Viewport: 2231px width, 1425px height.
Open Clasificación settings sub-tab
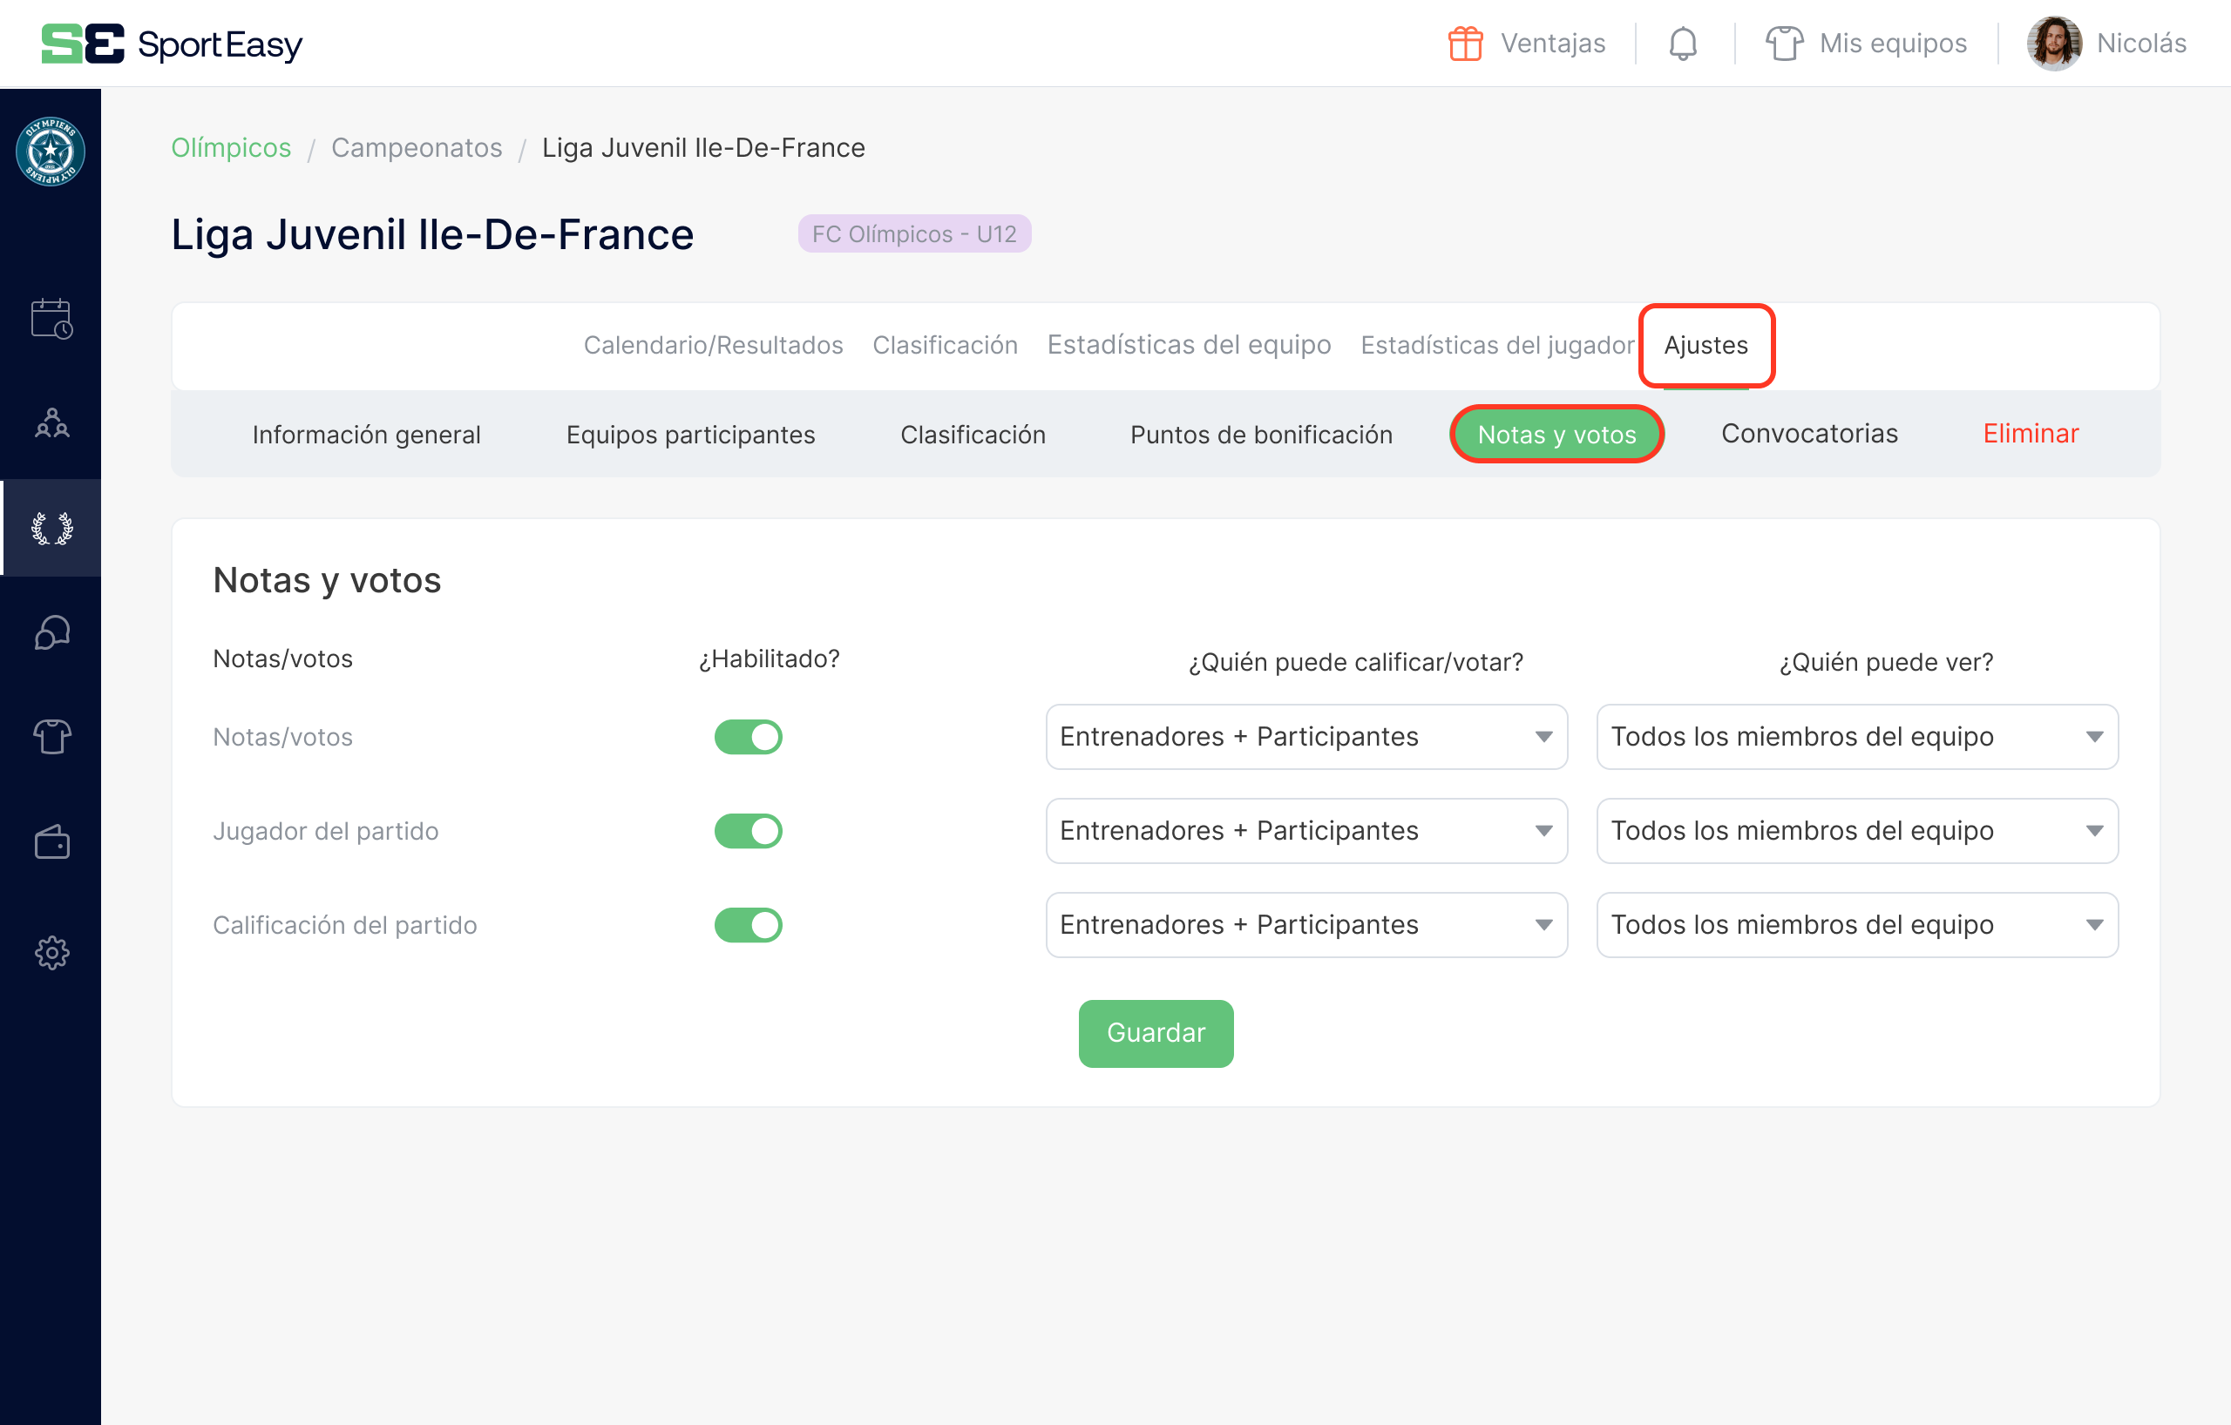[x=973, y=435]
